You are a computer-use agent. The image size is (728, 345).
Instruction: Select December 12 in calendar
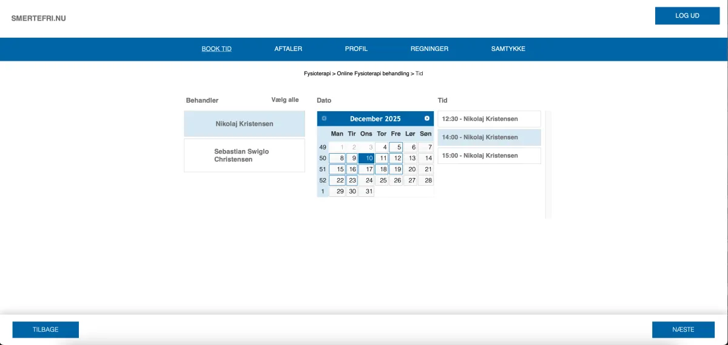396,159
